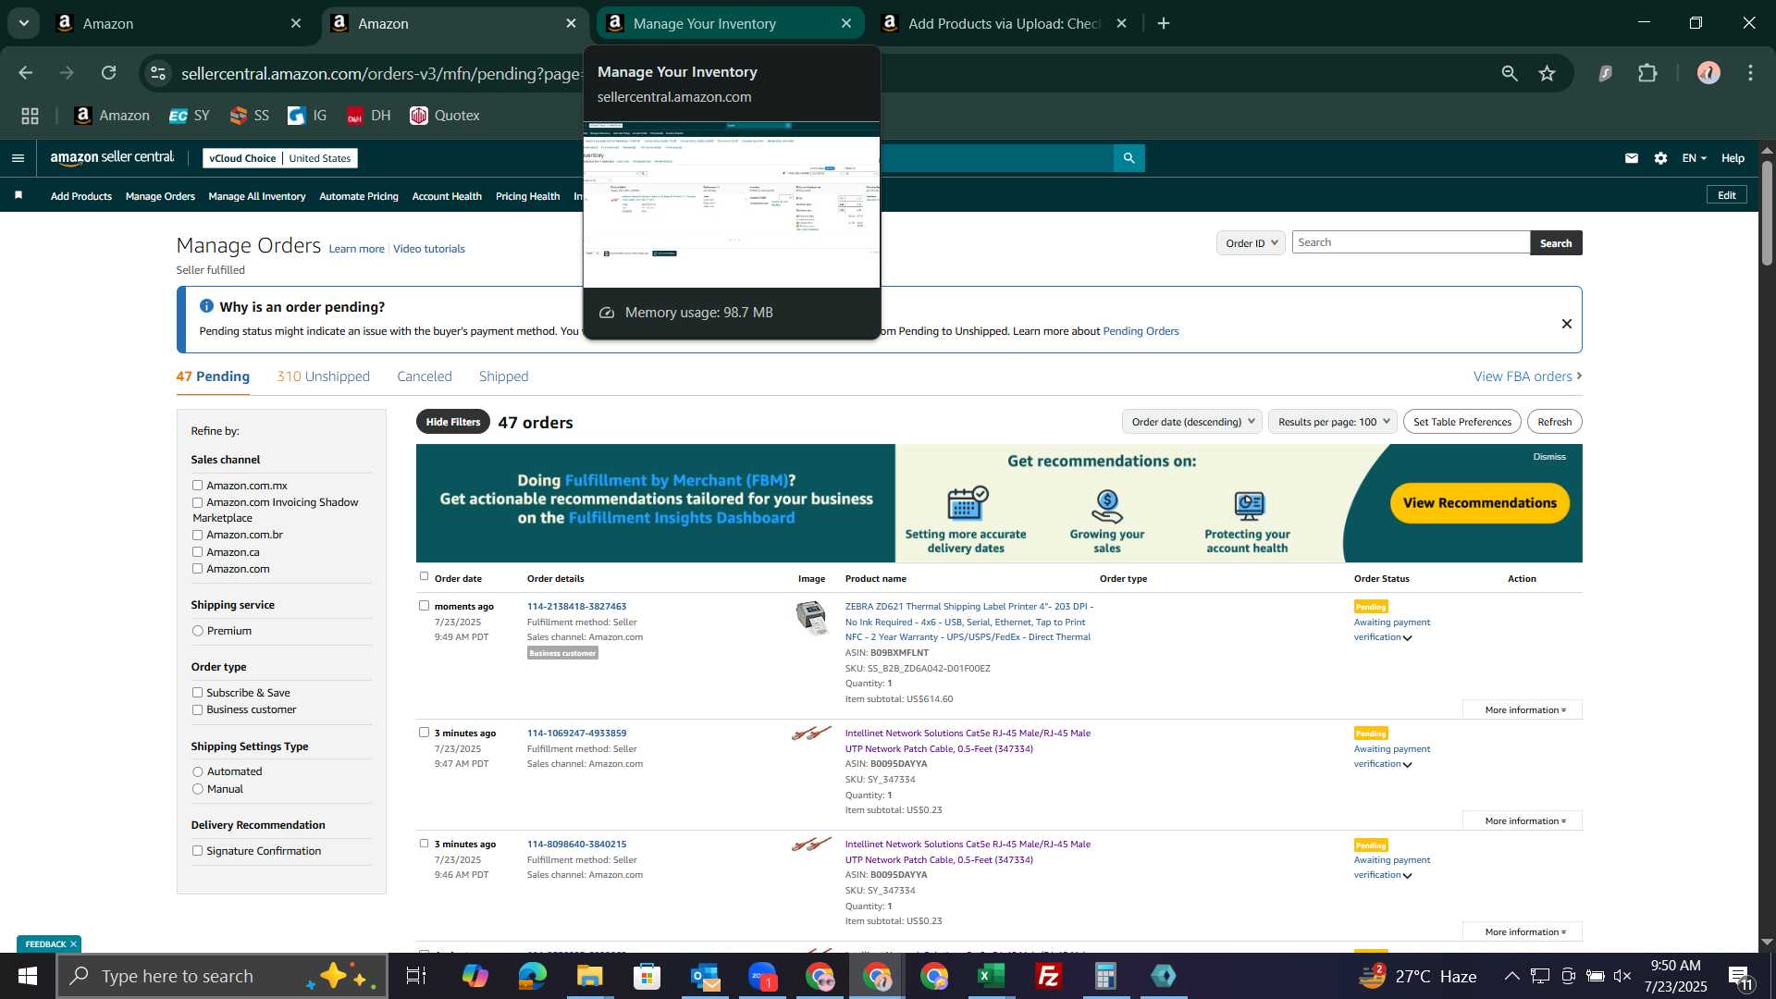Image resolution: width=1776 pixels, height=999 pixels.
Task: Open a new browser tab with plus icon
Action: [x=1164, y=23]
